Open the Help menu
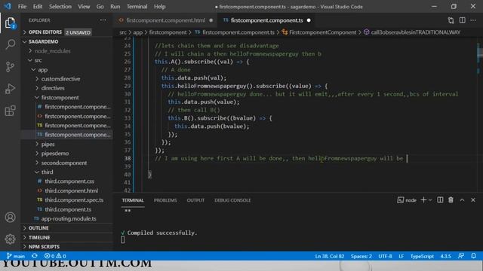Image resolution: width=483 pixels, height=271 pixels. (x=159, y=7)
